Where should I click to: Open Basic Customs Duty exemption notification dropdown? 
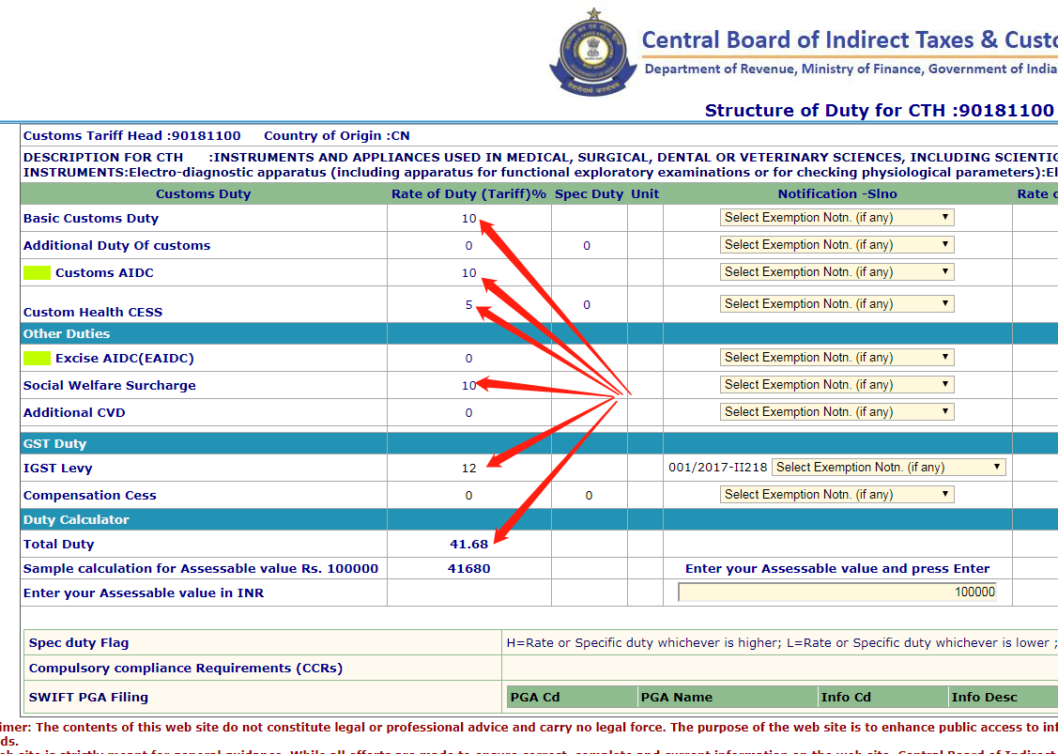click(836, 217)
